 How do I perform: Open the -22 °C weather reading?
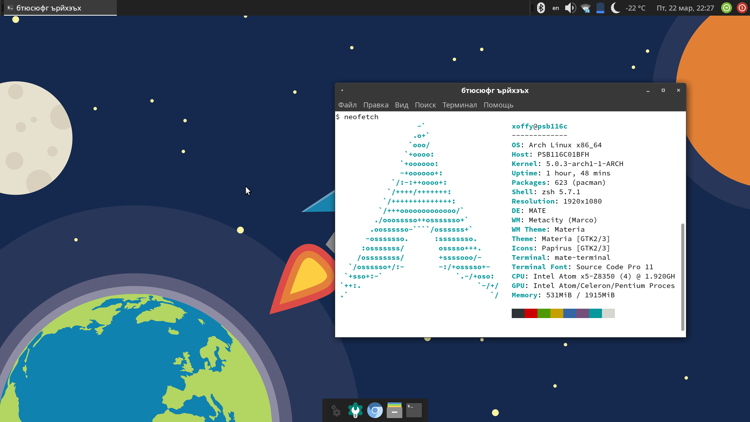point(636,8)
